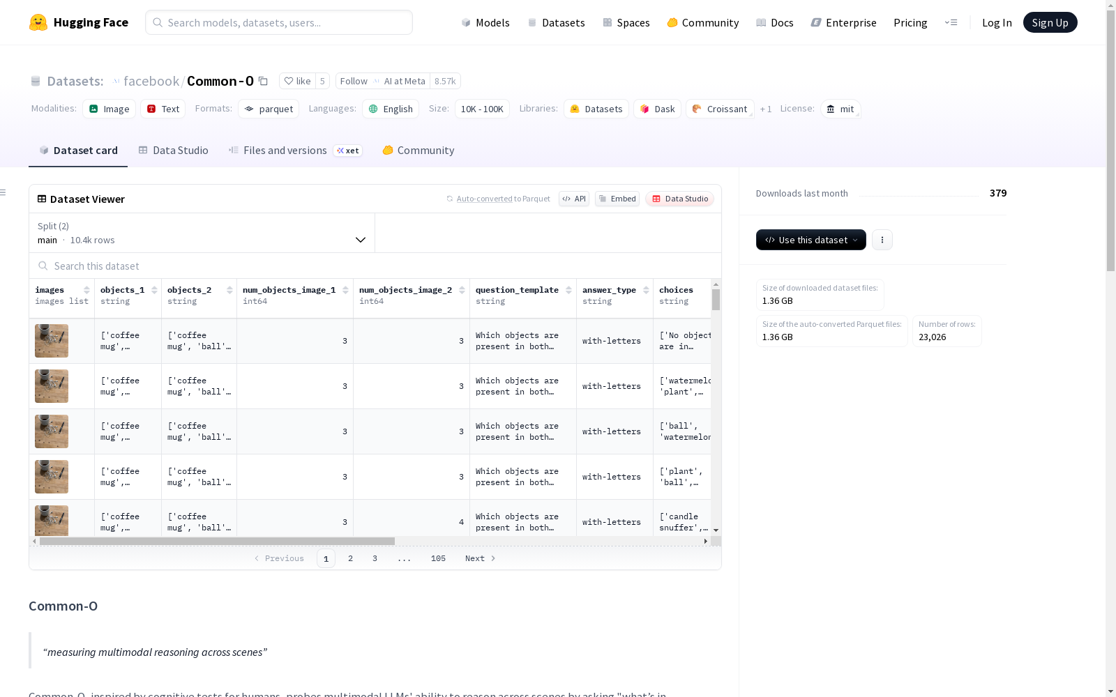Go to page 3 of the dataset rows
The image size is (1116, 697).
click(x=375, y=558)
